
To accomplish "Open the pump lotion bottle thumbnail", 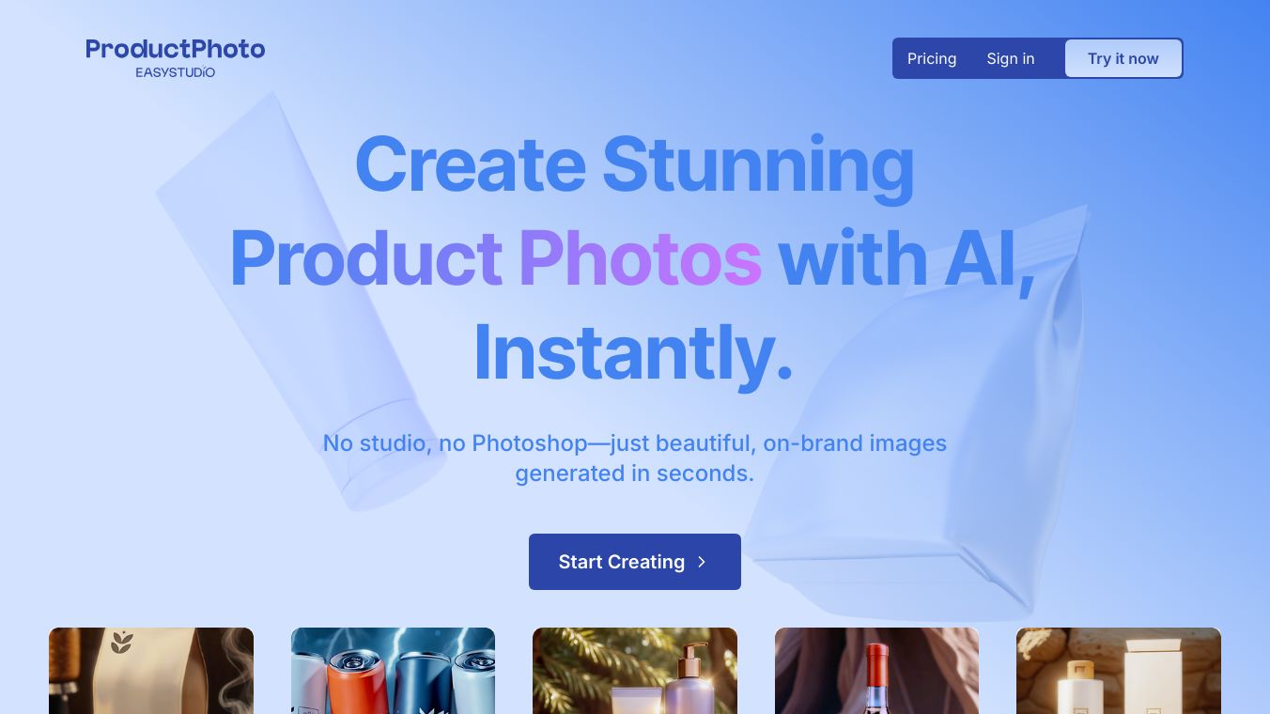I will point(635,671).
